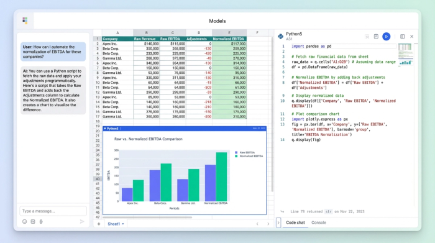This screenshot has width=435, height=243.
Task: Click Gamma Ltd. cell in row 17
Action: [x=117, y=116]
